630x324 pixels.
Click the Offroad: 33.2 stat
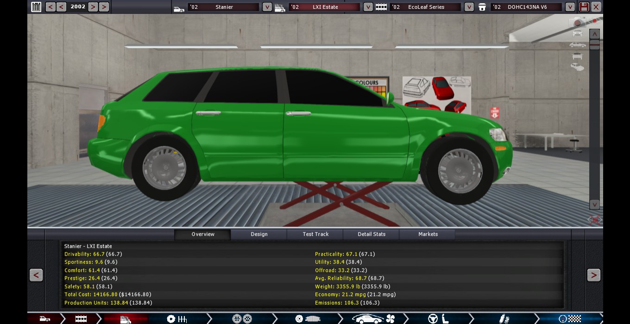(x=341, y=270)
